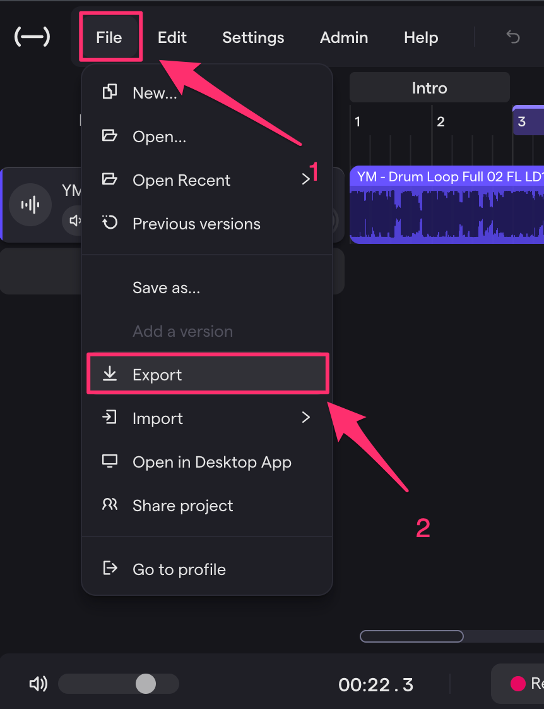This screenshot has height=709, width=544.
Task: Click the app logo icon
Action: coord(32,37)
